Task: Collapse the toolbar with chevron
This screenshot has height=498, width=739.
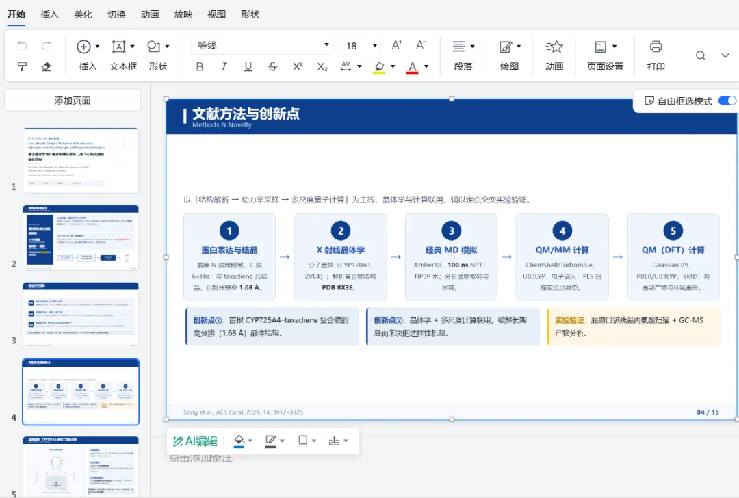Action: pyautogui.click(x=725, y=55)
